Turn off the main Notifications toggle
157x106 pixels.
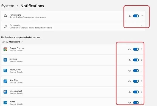point(136,16)
